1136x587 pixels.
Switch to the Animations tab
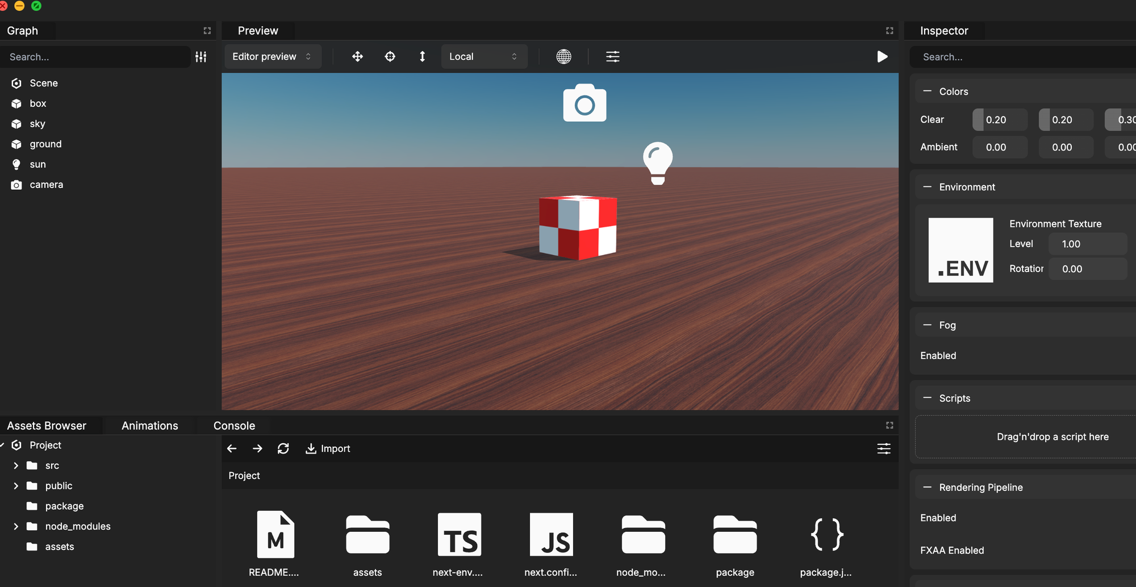click(x=149, y=426)
